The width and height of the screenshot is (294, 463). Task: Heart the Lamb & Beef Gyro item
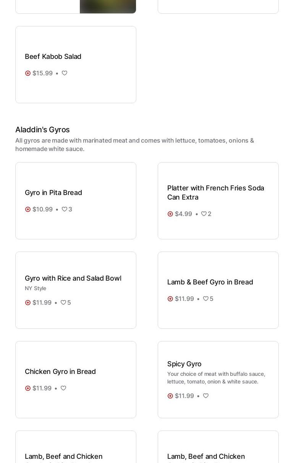[x=206, y=299]
